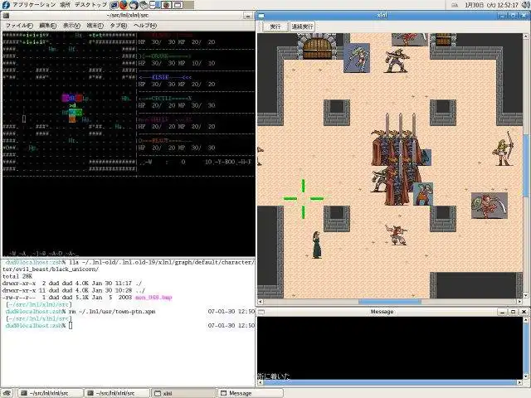Select the green-haired character tile near door
The image size is (531, 398).
357,57
